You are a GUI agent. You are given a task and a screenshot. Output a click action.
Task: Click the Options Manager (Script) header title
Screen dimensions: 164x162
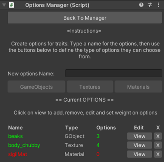57,5
